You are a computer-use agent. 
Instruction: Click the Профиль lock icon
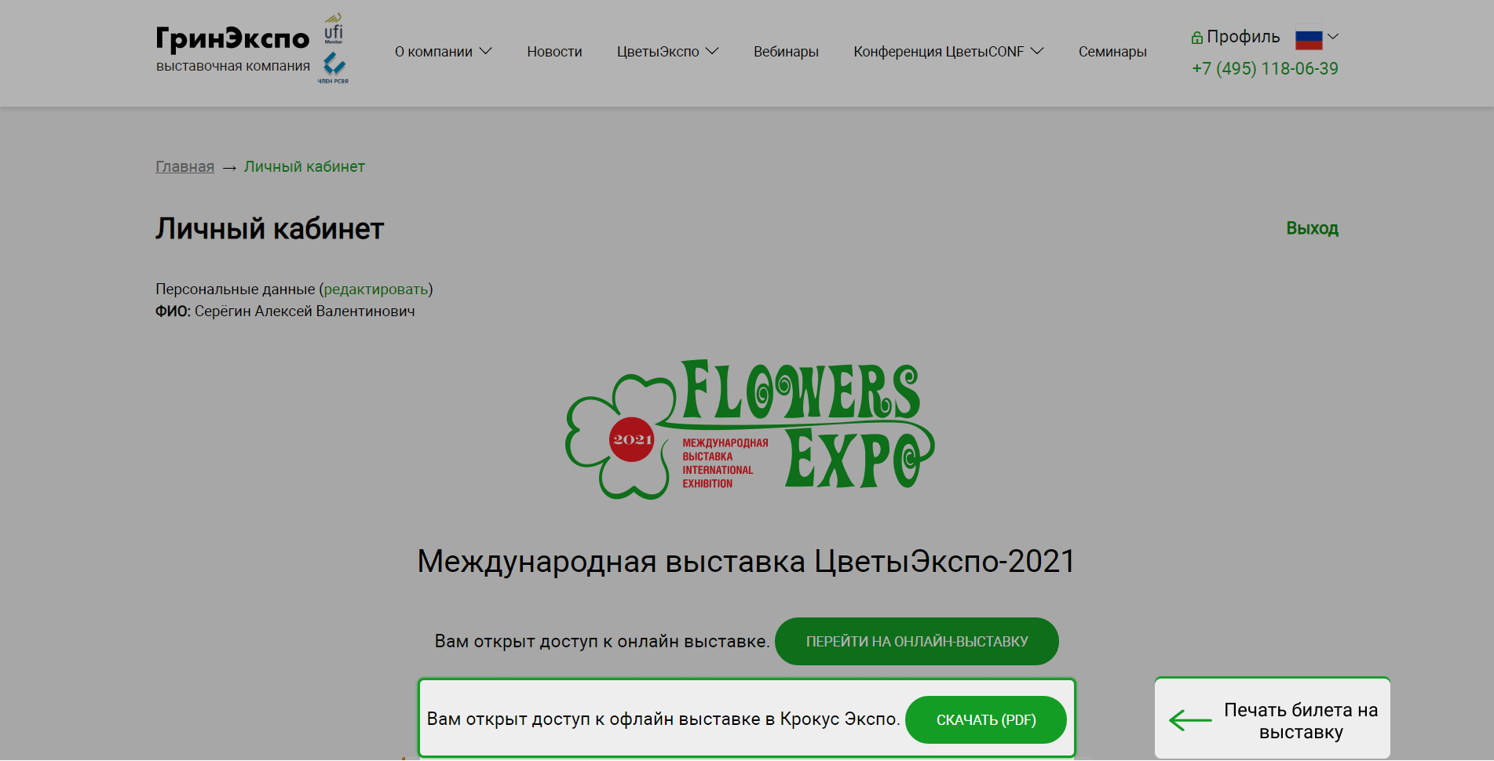1197,38
